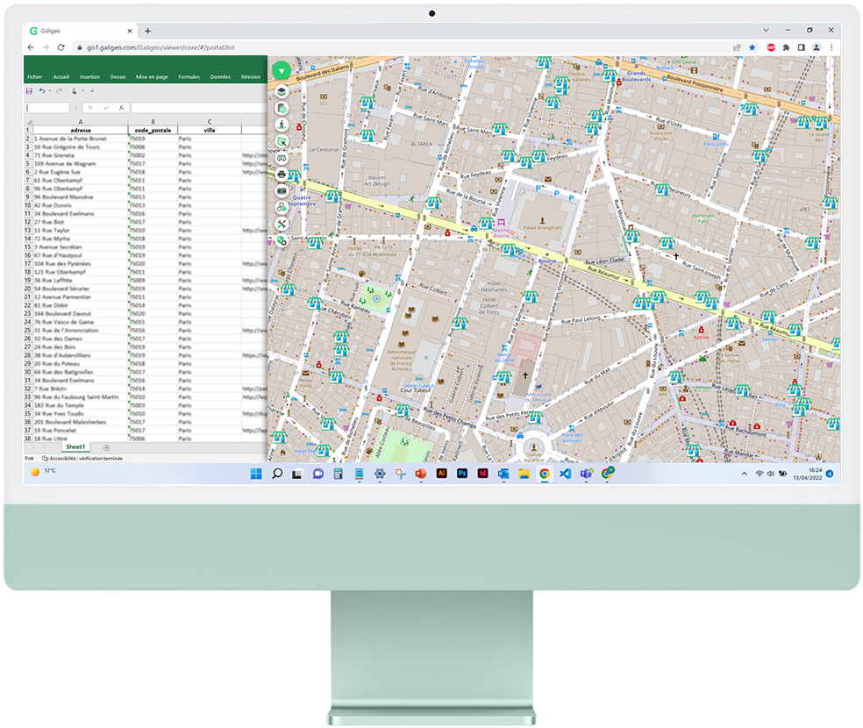Click the insert function fx button
863x728 pixels.
click(121, 108)
